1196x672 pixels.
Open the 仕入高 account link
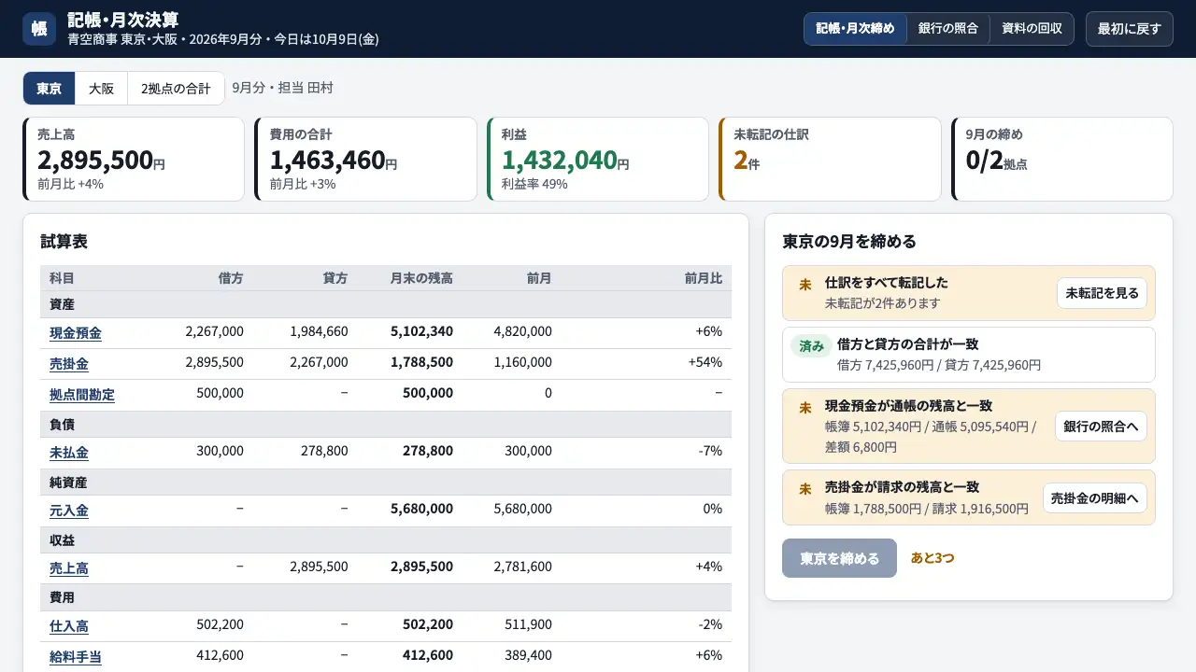point(69,626)
